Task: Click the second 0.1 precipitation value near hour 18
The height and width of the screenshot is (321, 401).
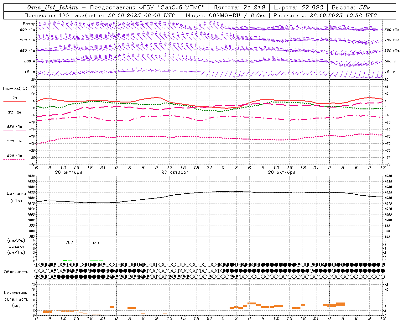Action: [x=96, y=243]
